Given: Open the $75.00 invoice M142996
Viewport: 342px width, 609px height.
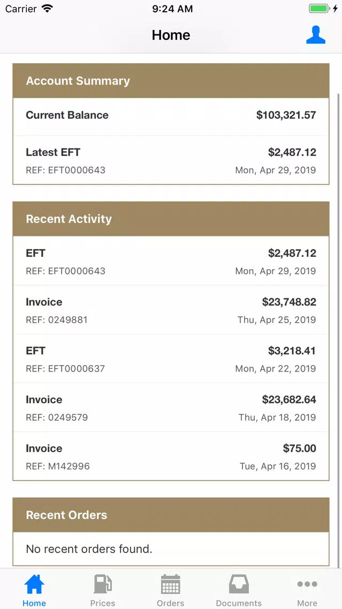Looking at the screenshot, I should pos(171,456).
